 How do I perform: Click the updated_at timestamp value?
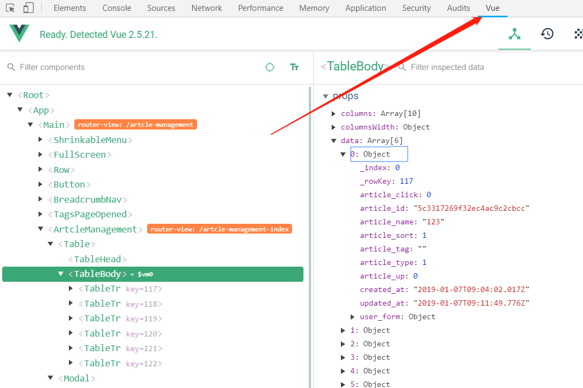tap(471, 303)
